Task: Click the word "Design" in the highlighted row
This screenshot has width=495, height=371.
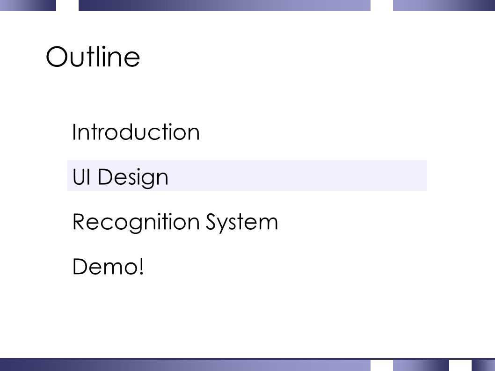Action: coord(133,177)
